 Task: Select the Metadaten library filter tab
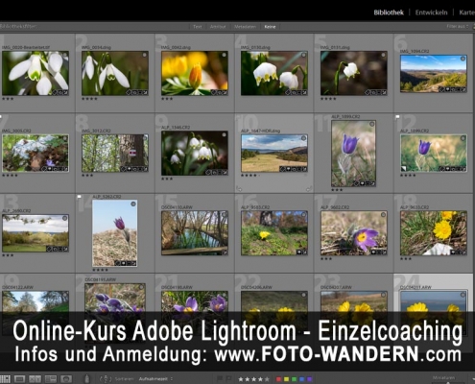245,27
